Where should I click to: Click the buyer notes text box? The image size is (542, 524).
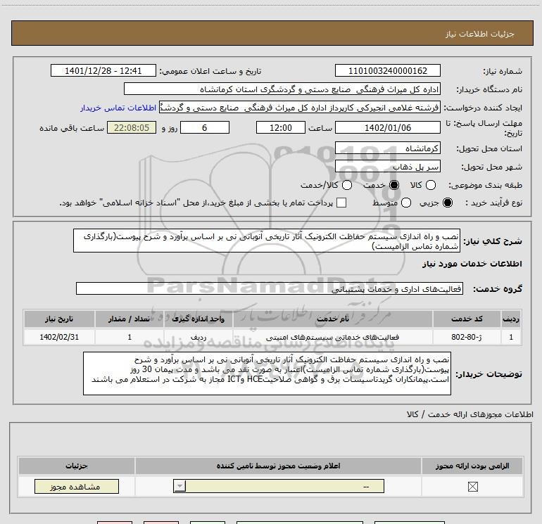click(267, 373)
